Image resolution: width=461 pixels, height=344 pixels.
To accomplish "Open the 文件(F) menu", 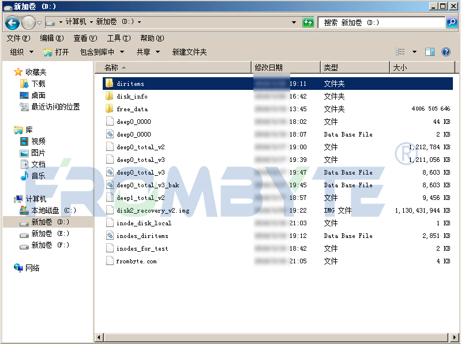I will coord(18,38).
